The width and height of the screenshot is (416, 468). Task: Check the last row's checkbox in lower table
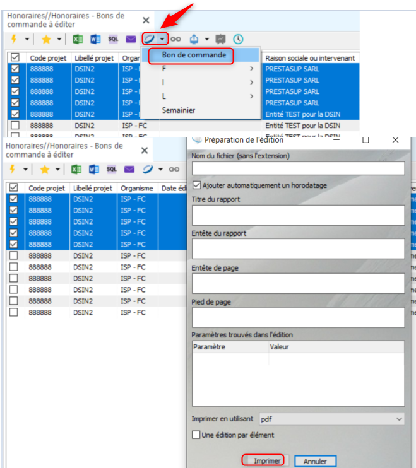click(14, 312)
